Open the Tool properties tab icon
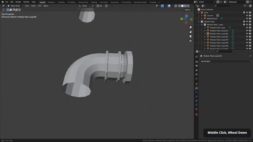 (196, 57)
